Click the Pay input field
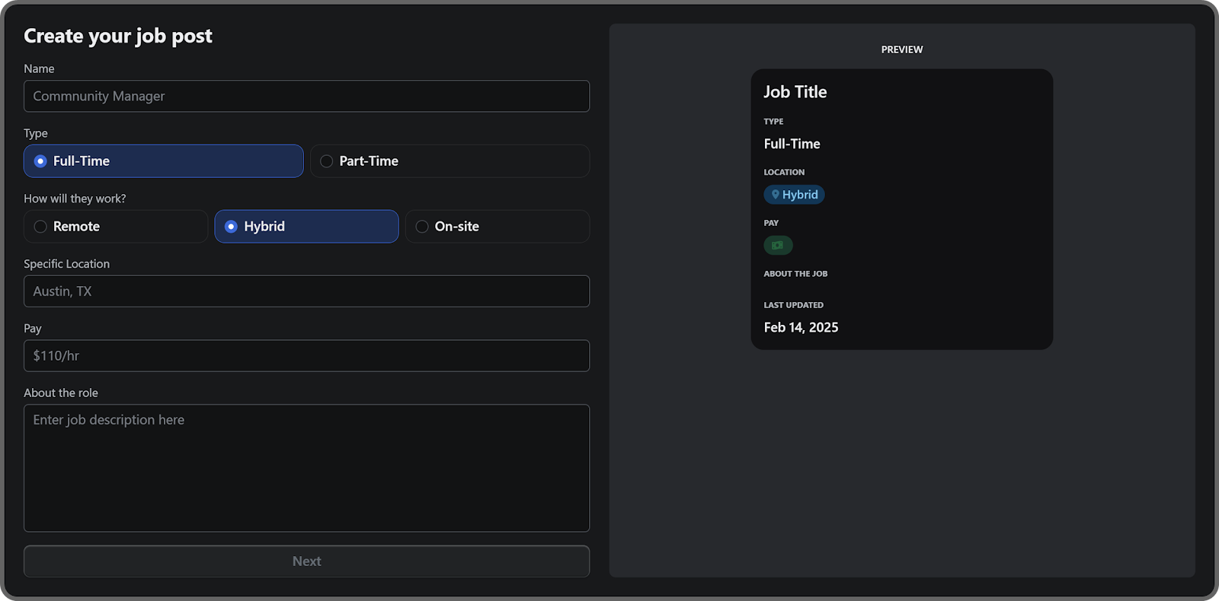The width and height of the screenshot is (1219, 601). pos(306,356)
